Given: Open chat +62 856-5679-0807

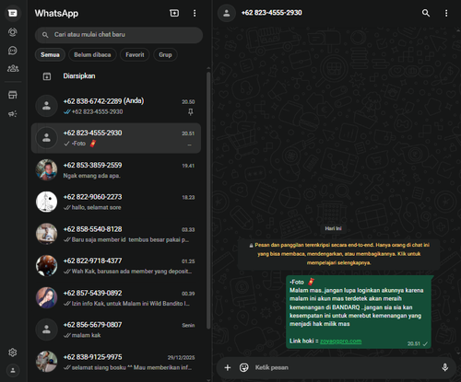Looking at the screenshot, I should pos(116,330).
